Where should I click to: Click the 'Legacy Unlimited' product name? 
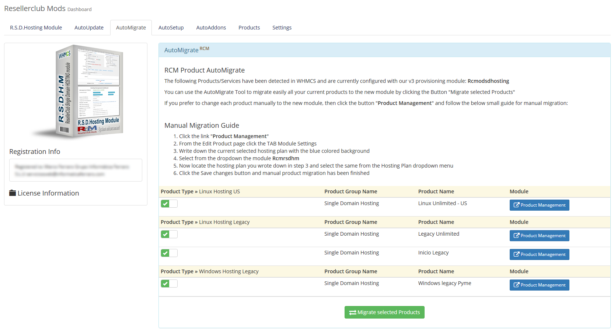pyautogui.click(x=439, y=234)
